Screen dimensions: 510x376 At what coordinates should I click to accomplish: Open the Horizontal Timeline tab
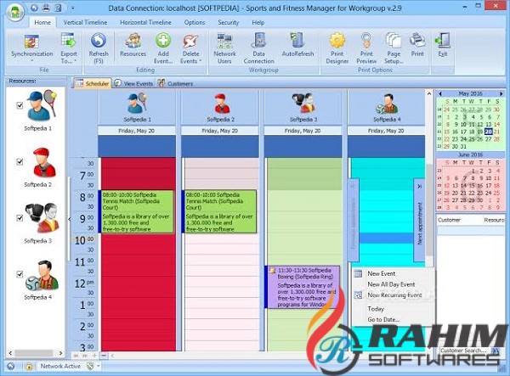pos(145,22)
